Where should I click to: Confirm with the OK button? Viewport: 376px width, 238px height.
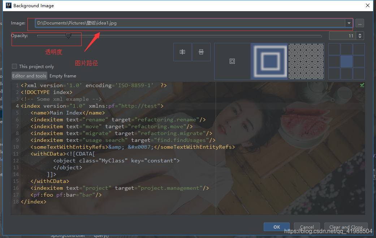(x=276, y=227)
